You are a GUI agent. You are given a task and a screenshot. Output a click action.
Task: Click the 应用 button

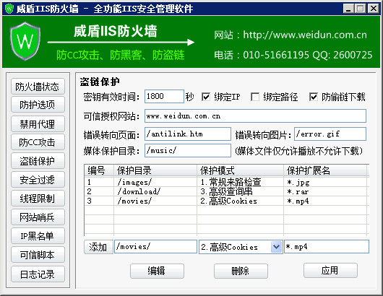(x=330, y=270)
